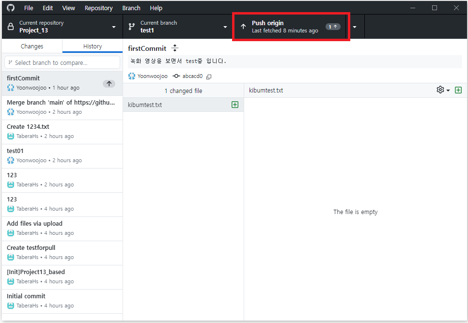Select the Create 1234.txt commit

pyautogui.click(x=62, y=132)
